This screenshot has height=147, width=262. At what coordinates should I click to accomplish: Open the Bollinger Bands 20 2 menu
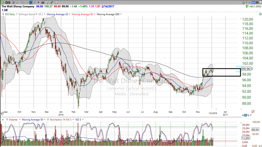[x=31, y=14]
